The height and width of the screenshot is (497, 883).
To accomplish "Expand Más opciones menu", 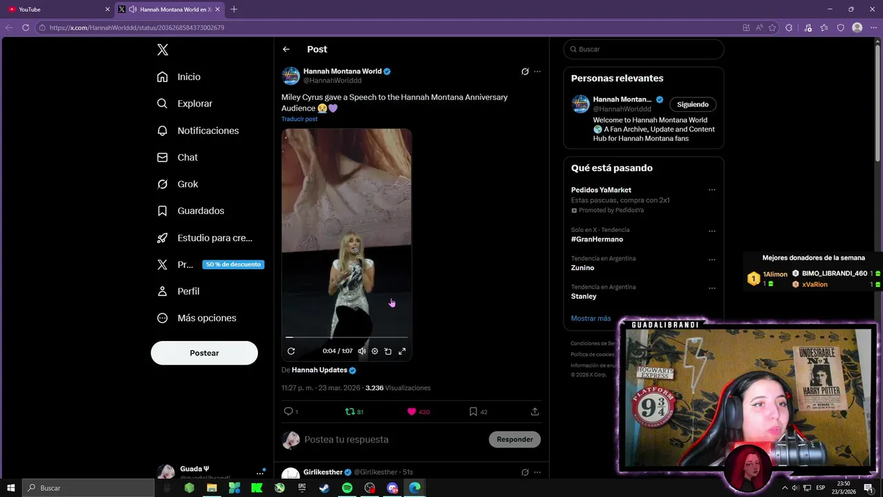I will [x=197, y=318].
